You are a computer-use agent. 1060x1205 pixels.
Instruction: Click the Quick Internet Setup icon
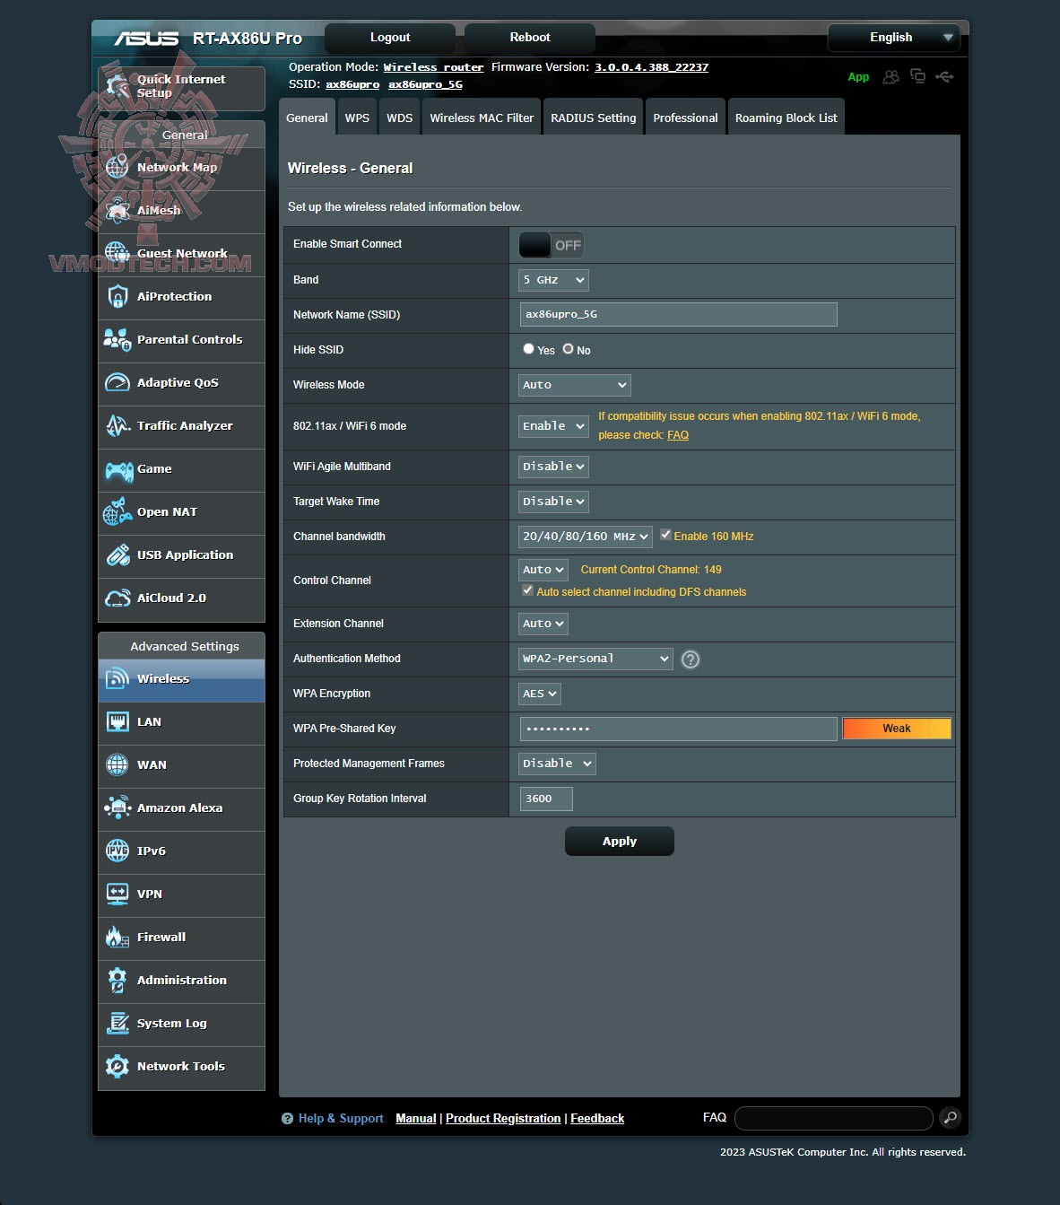(117, 86)
